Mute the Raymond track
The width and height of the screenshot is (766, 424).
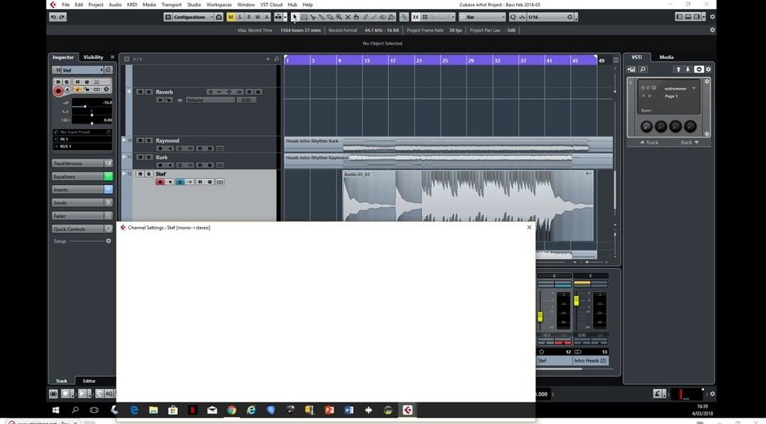point(140,140)
